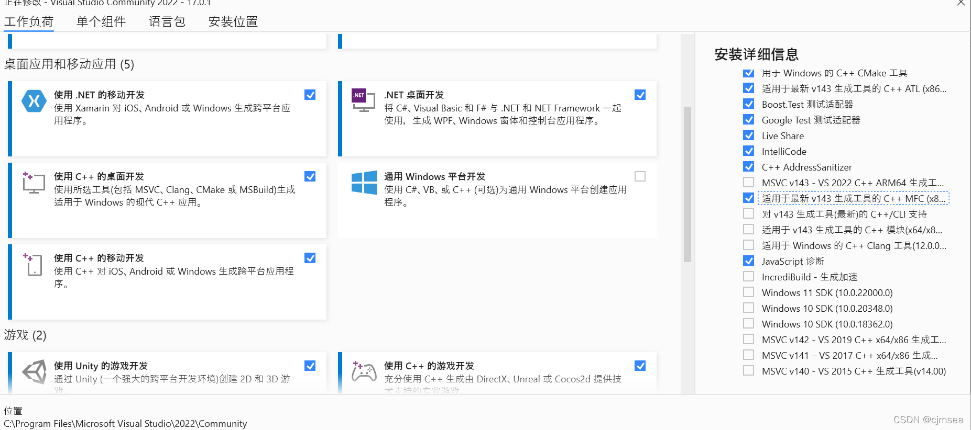Uncheck the IntelliCode component
The image size is (971, 430).
[x=749, y=151]
